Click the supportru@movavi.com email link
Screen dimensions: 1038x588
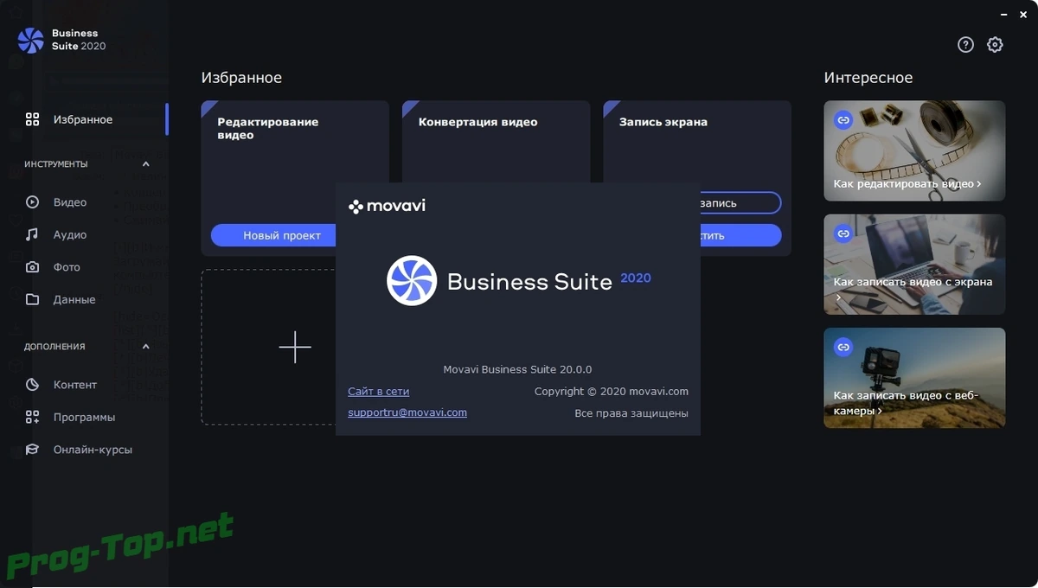tap(407, 412)
